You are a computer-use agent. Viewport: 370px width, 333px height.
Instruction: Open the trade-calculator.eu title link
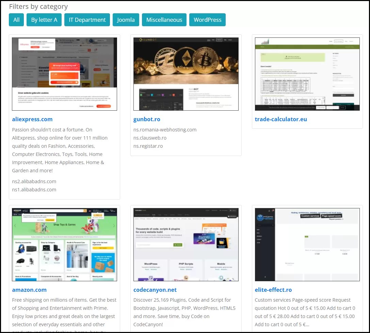281,119
